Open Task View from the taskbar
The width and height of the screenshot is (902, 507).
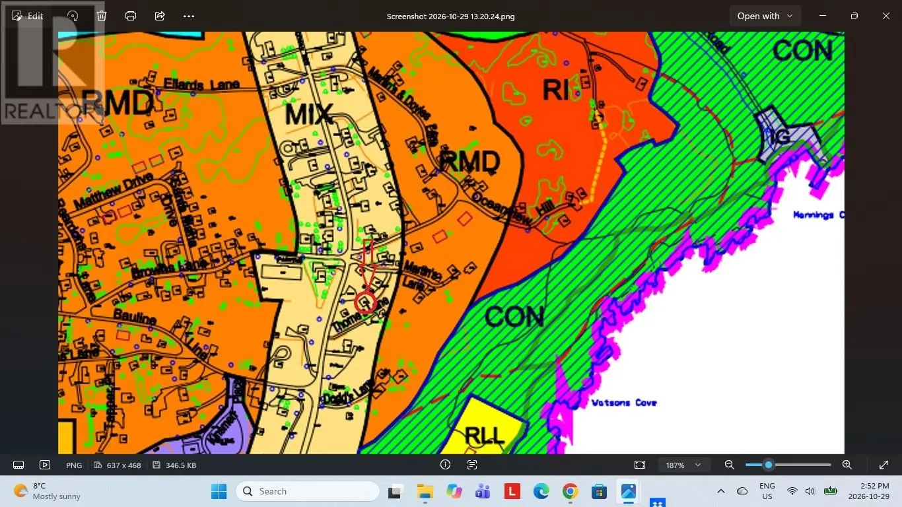coord(395,491)
